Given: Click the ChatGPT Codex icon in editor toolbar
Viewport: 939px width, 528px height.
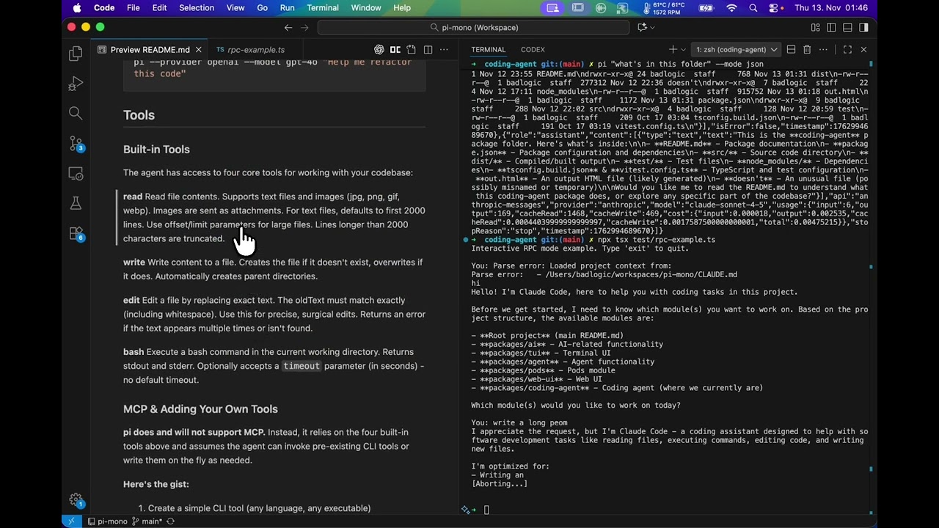Looking at the screenshot, I should coord(379,50).
